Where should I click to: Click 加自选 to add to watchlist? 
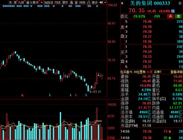[49, 3]
